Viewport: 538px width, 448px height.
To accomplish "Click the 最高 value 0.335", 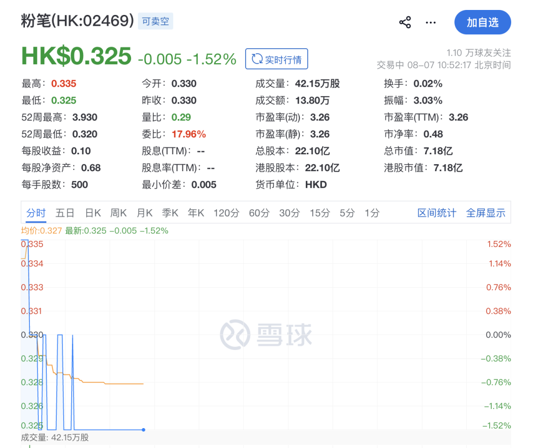I will point(63,84).
